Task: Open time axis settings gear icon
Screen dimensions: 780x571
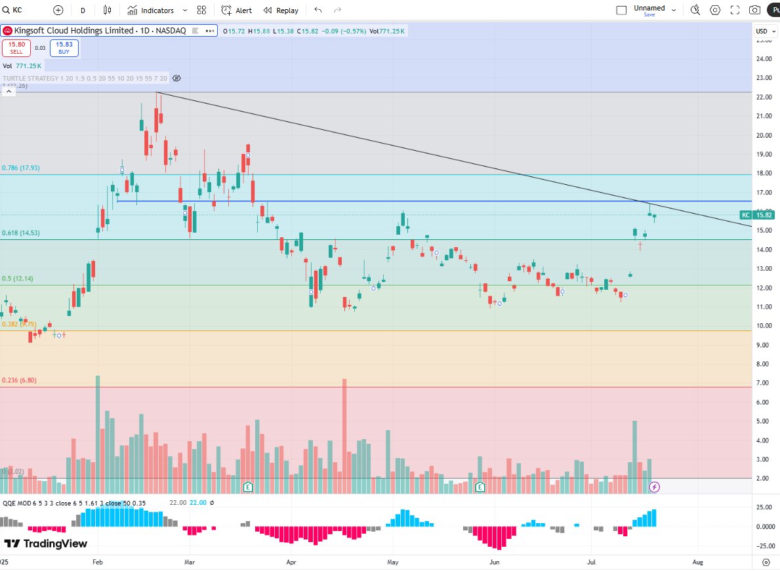Action: point(766,562)
